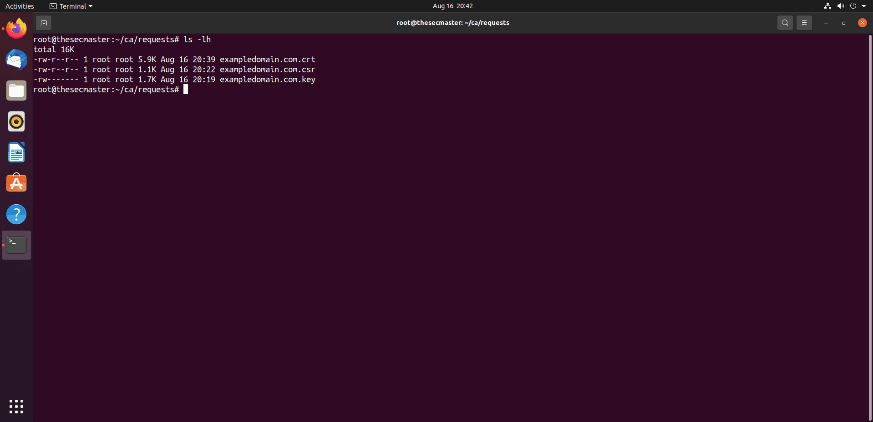Viewport: 873px width, 422px height.
Task: Click the terminal scrollbar
Action: tap(870, 227)
